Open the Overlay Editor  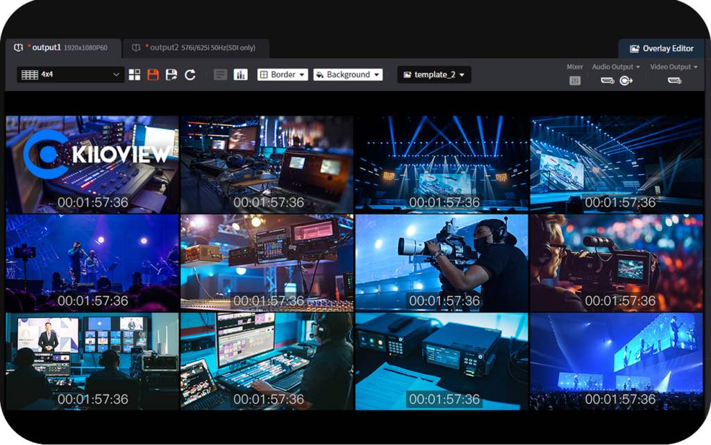[662, 49]
